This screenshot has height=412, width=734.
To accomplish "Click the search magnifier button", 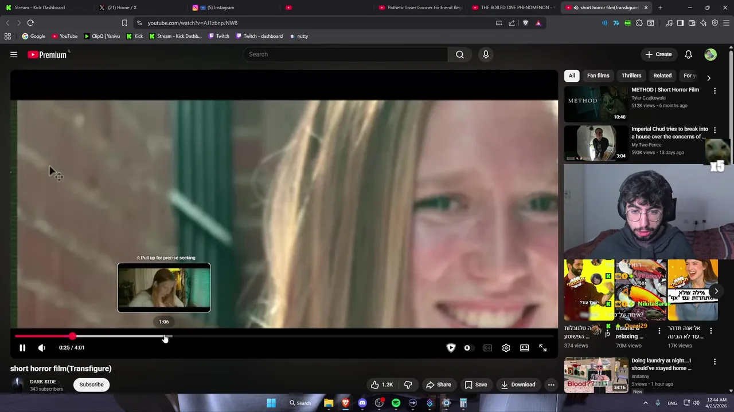I will [460, 54].
